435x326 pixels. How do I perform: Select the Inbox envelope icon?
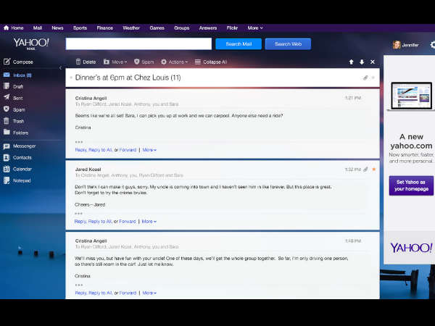(x=7, y=75)
